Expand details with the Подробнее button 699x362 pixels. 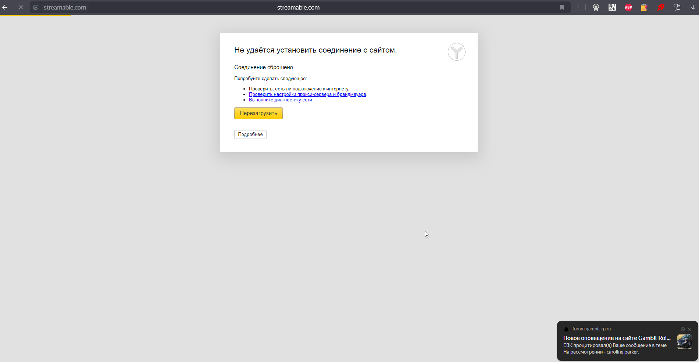point(250,135)
